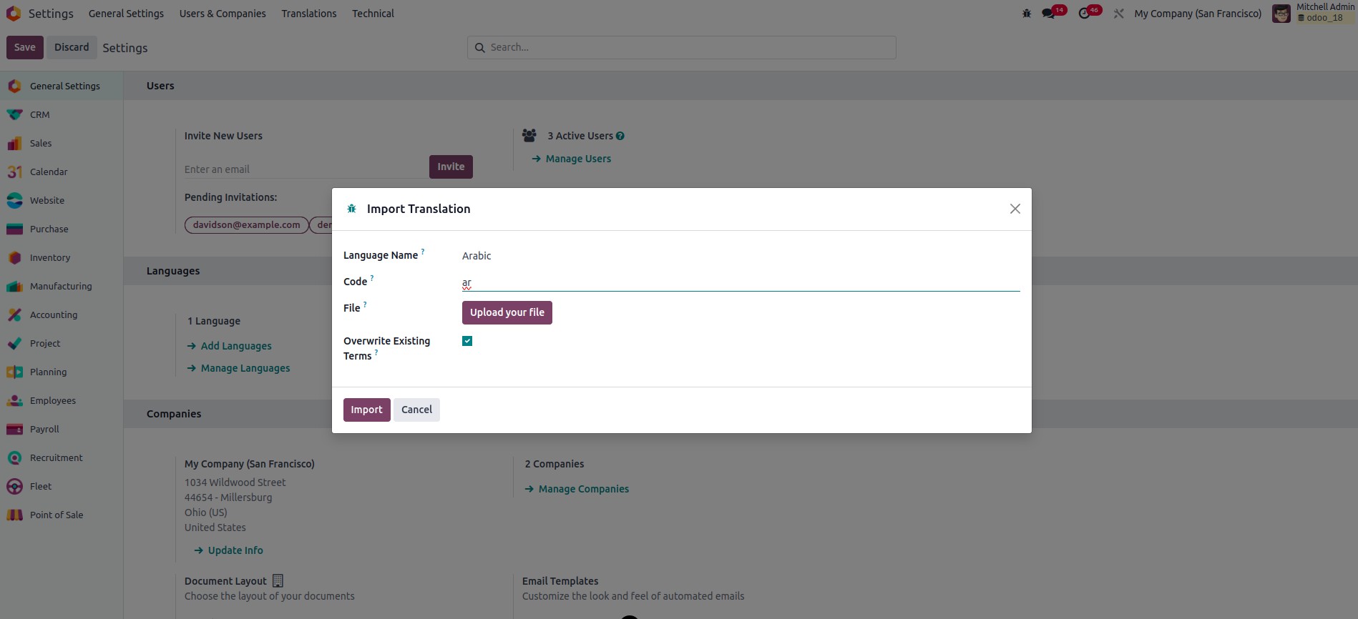Open the activities clock icon

pos(1085,14)
